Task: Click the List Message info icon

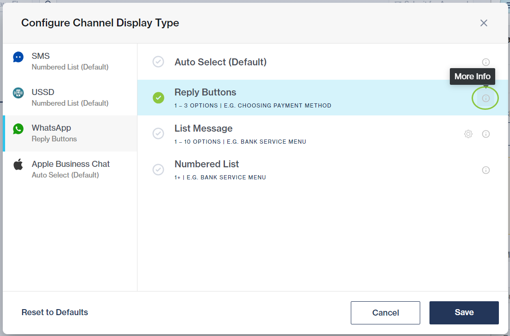Action: click(x=485, y=134)
